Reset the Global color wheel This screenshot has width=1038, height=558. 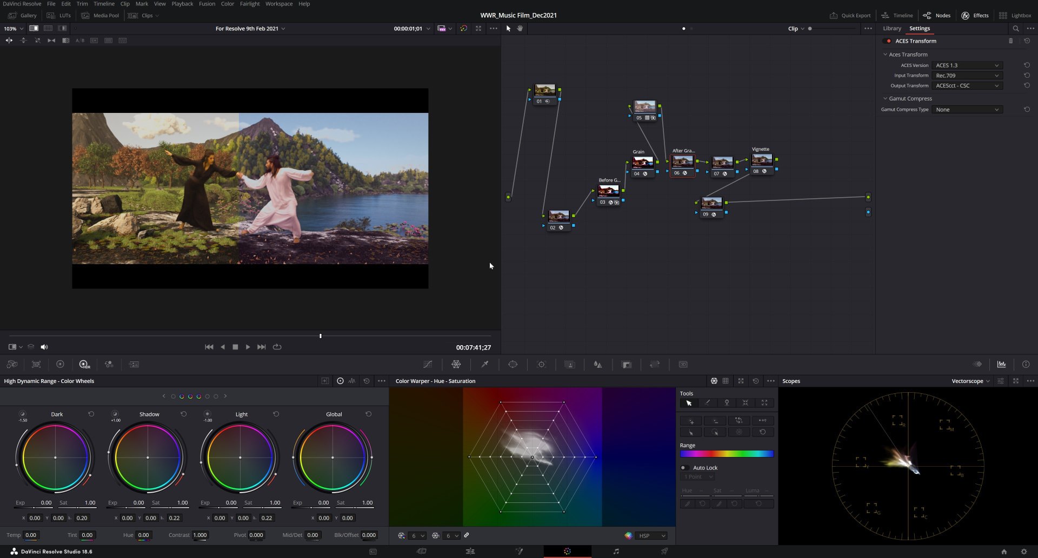pyautogui.click(x=368, y=414)
